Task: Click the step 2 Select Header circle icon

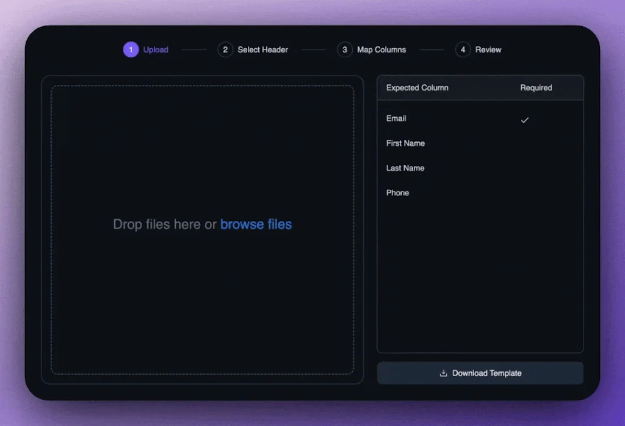Action: pos(225,49)
